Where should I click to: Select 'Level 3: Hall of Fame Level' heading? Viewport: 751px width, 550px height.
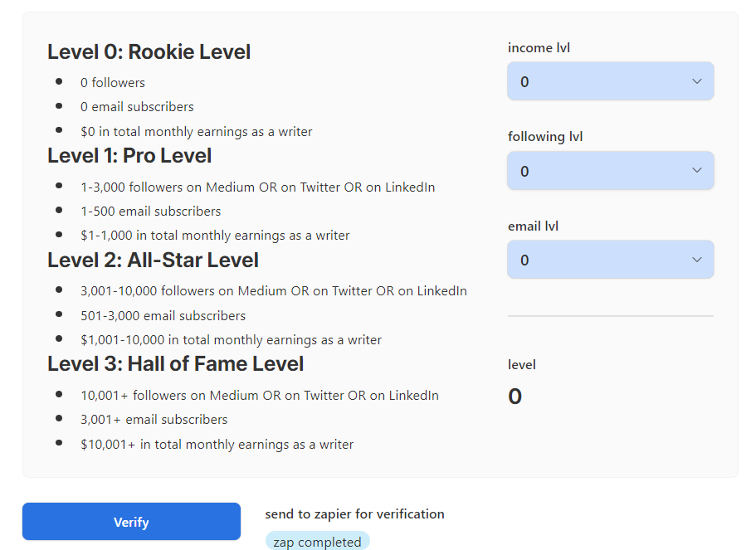pos(175,364)
